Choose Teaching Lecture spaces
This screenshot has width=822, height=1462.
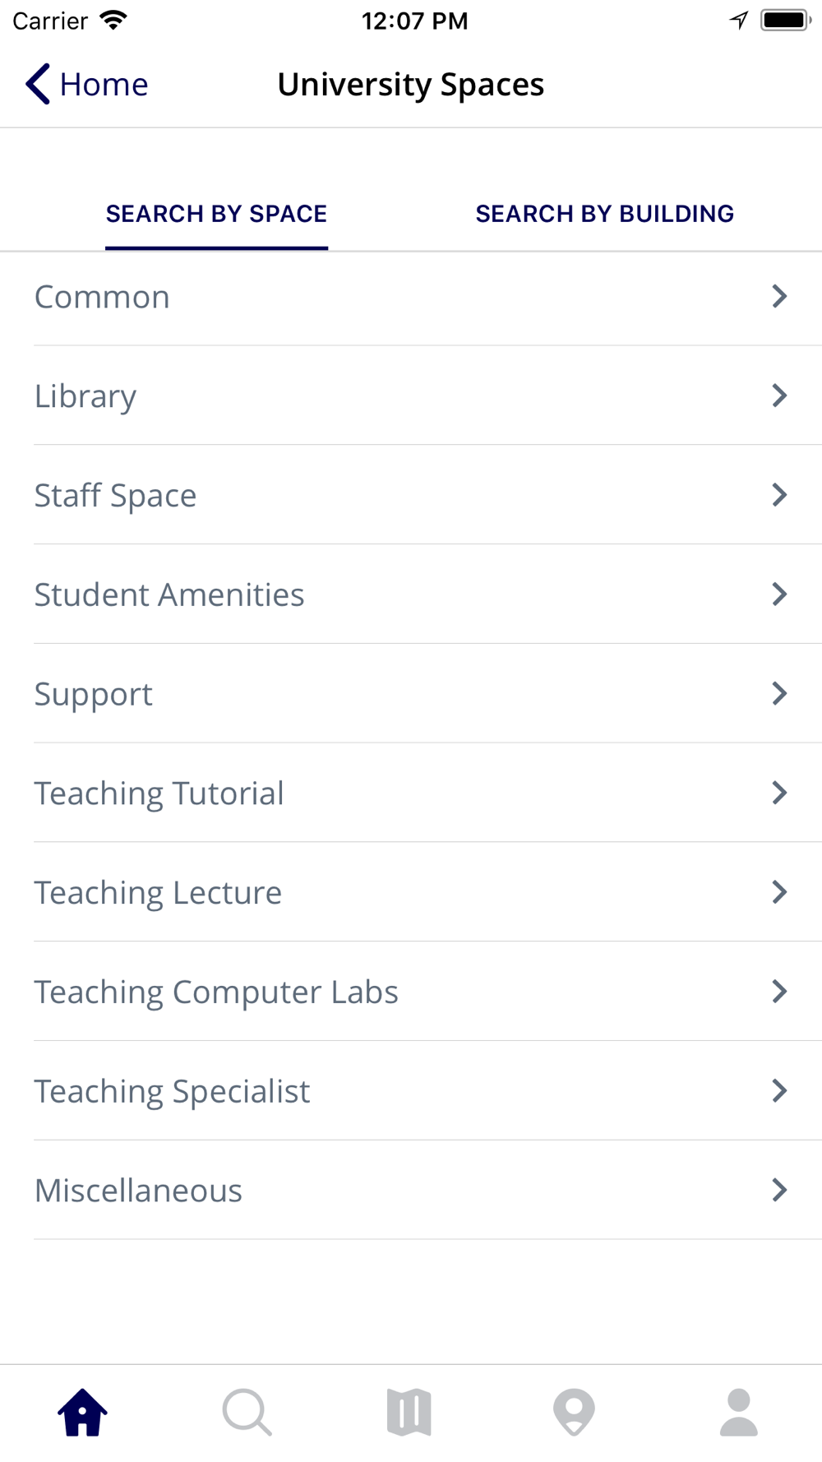coord(158,893)
